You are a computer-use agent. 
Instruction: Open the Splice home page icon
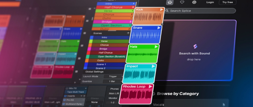tap(170, 3)
